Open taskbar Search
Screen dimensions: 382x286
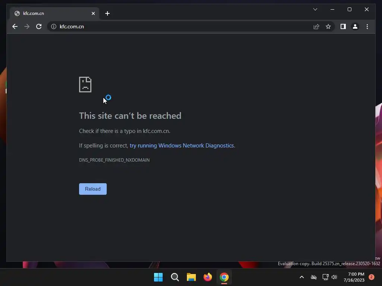pos(175,277)
